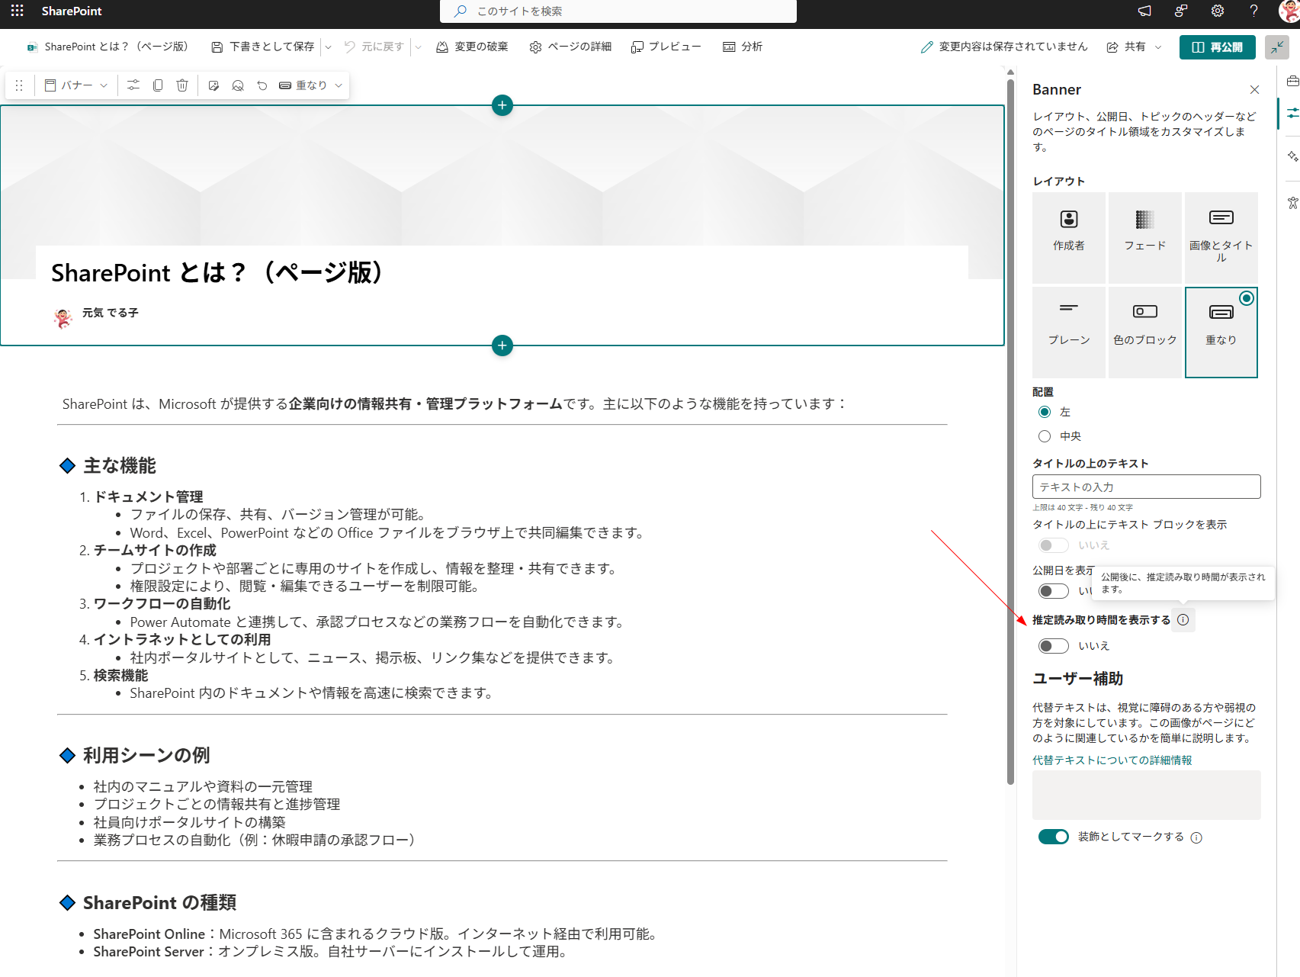
Task: Select the 左 alignment radio button
Action: coord(1045,412)
